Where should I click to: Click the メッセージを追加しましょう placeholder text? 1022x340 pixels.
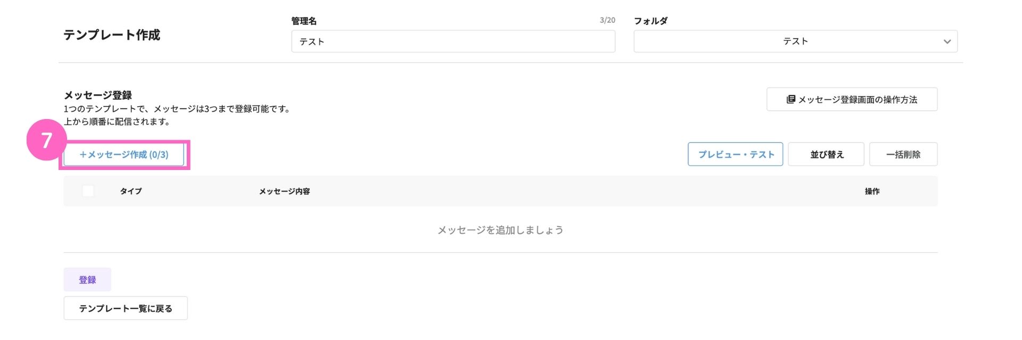click(500, 230)
